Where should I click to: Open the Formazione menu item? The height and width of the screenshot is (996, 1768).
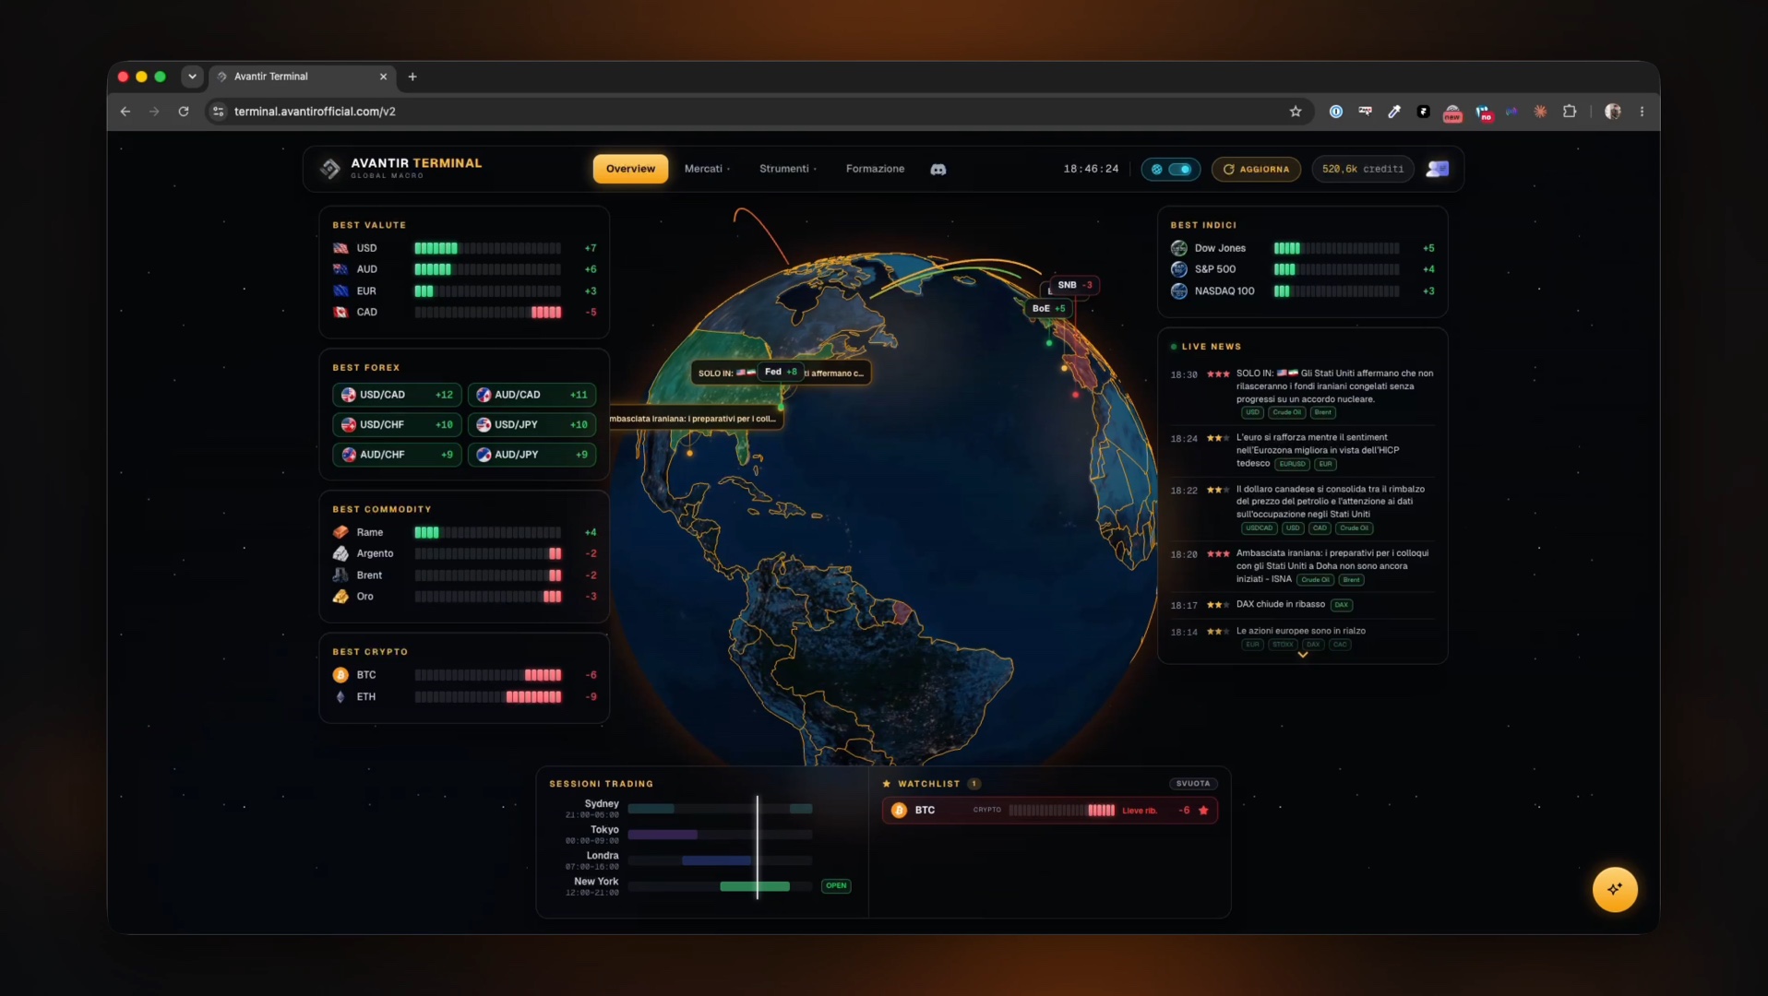pos(875,169)
